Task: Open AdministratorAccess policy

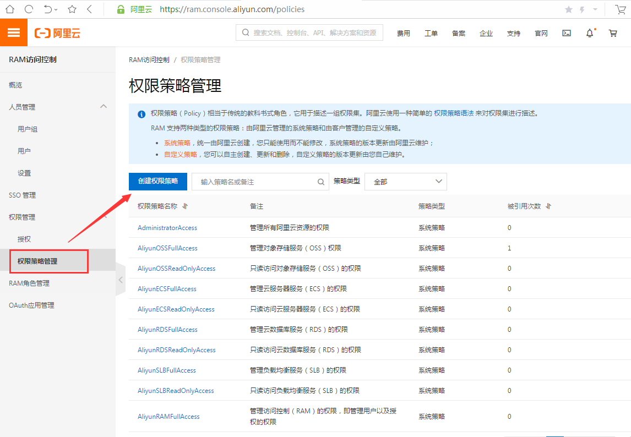Action: coord(167,228)
